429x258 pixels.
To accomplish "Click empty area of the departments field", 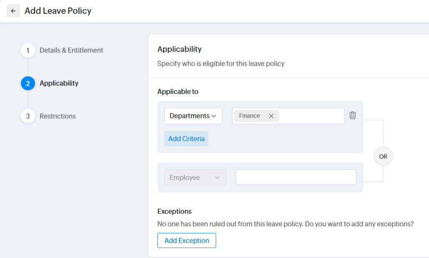I will [311, 116].
